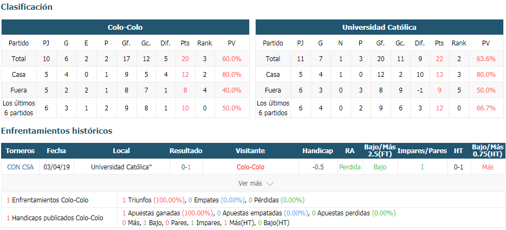Select the green Perdida result cell
This screenshot has height=230, width=506.
(350, 167)
